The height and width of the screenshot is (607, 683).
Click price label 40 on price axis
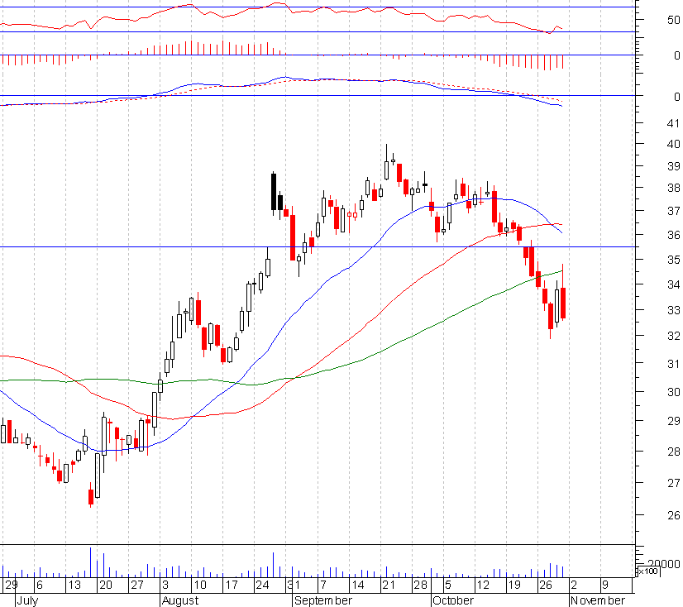[673, 144]
